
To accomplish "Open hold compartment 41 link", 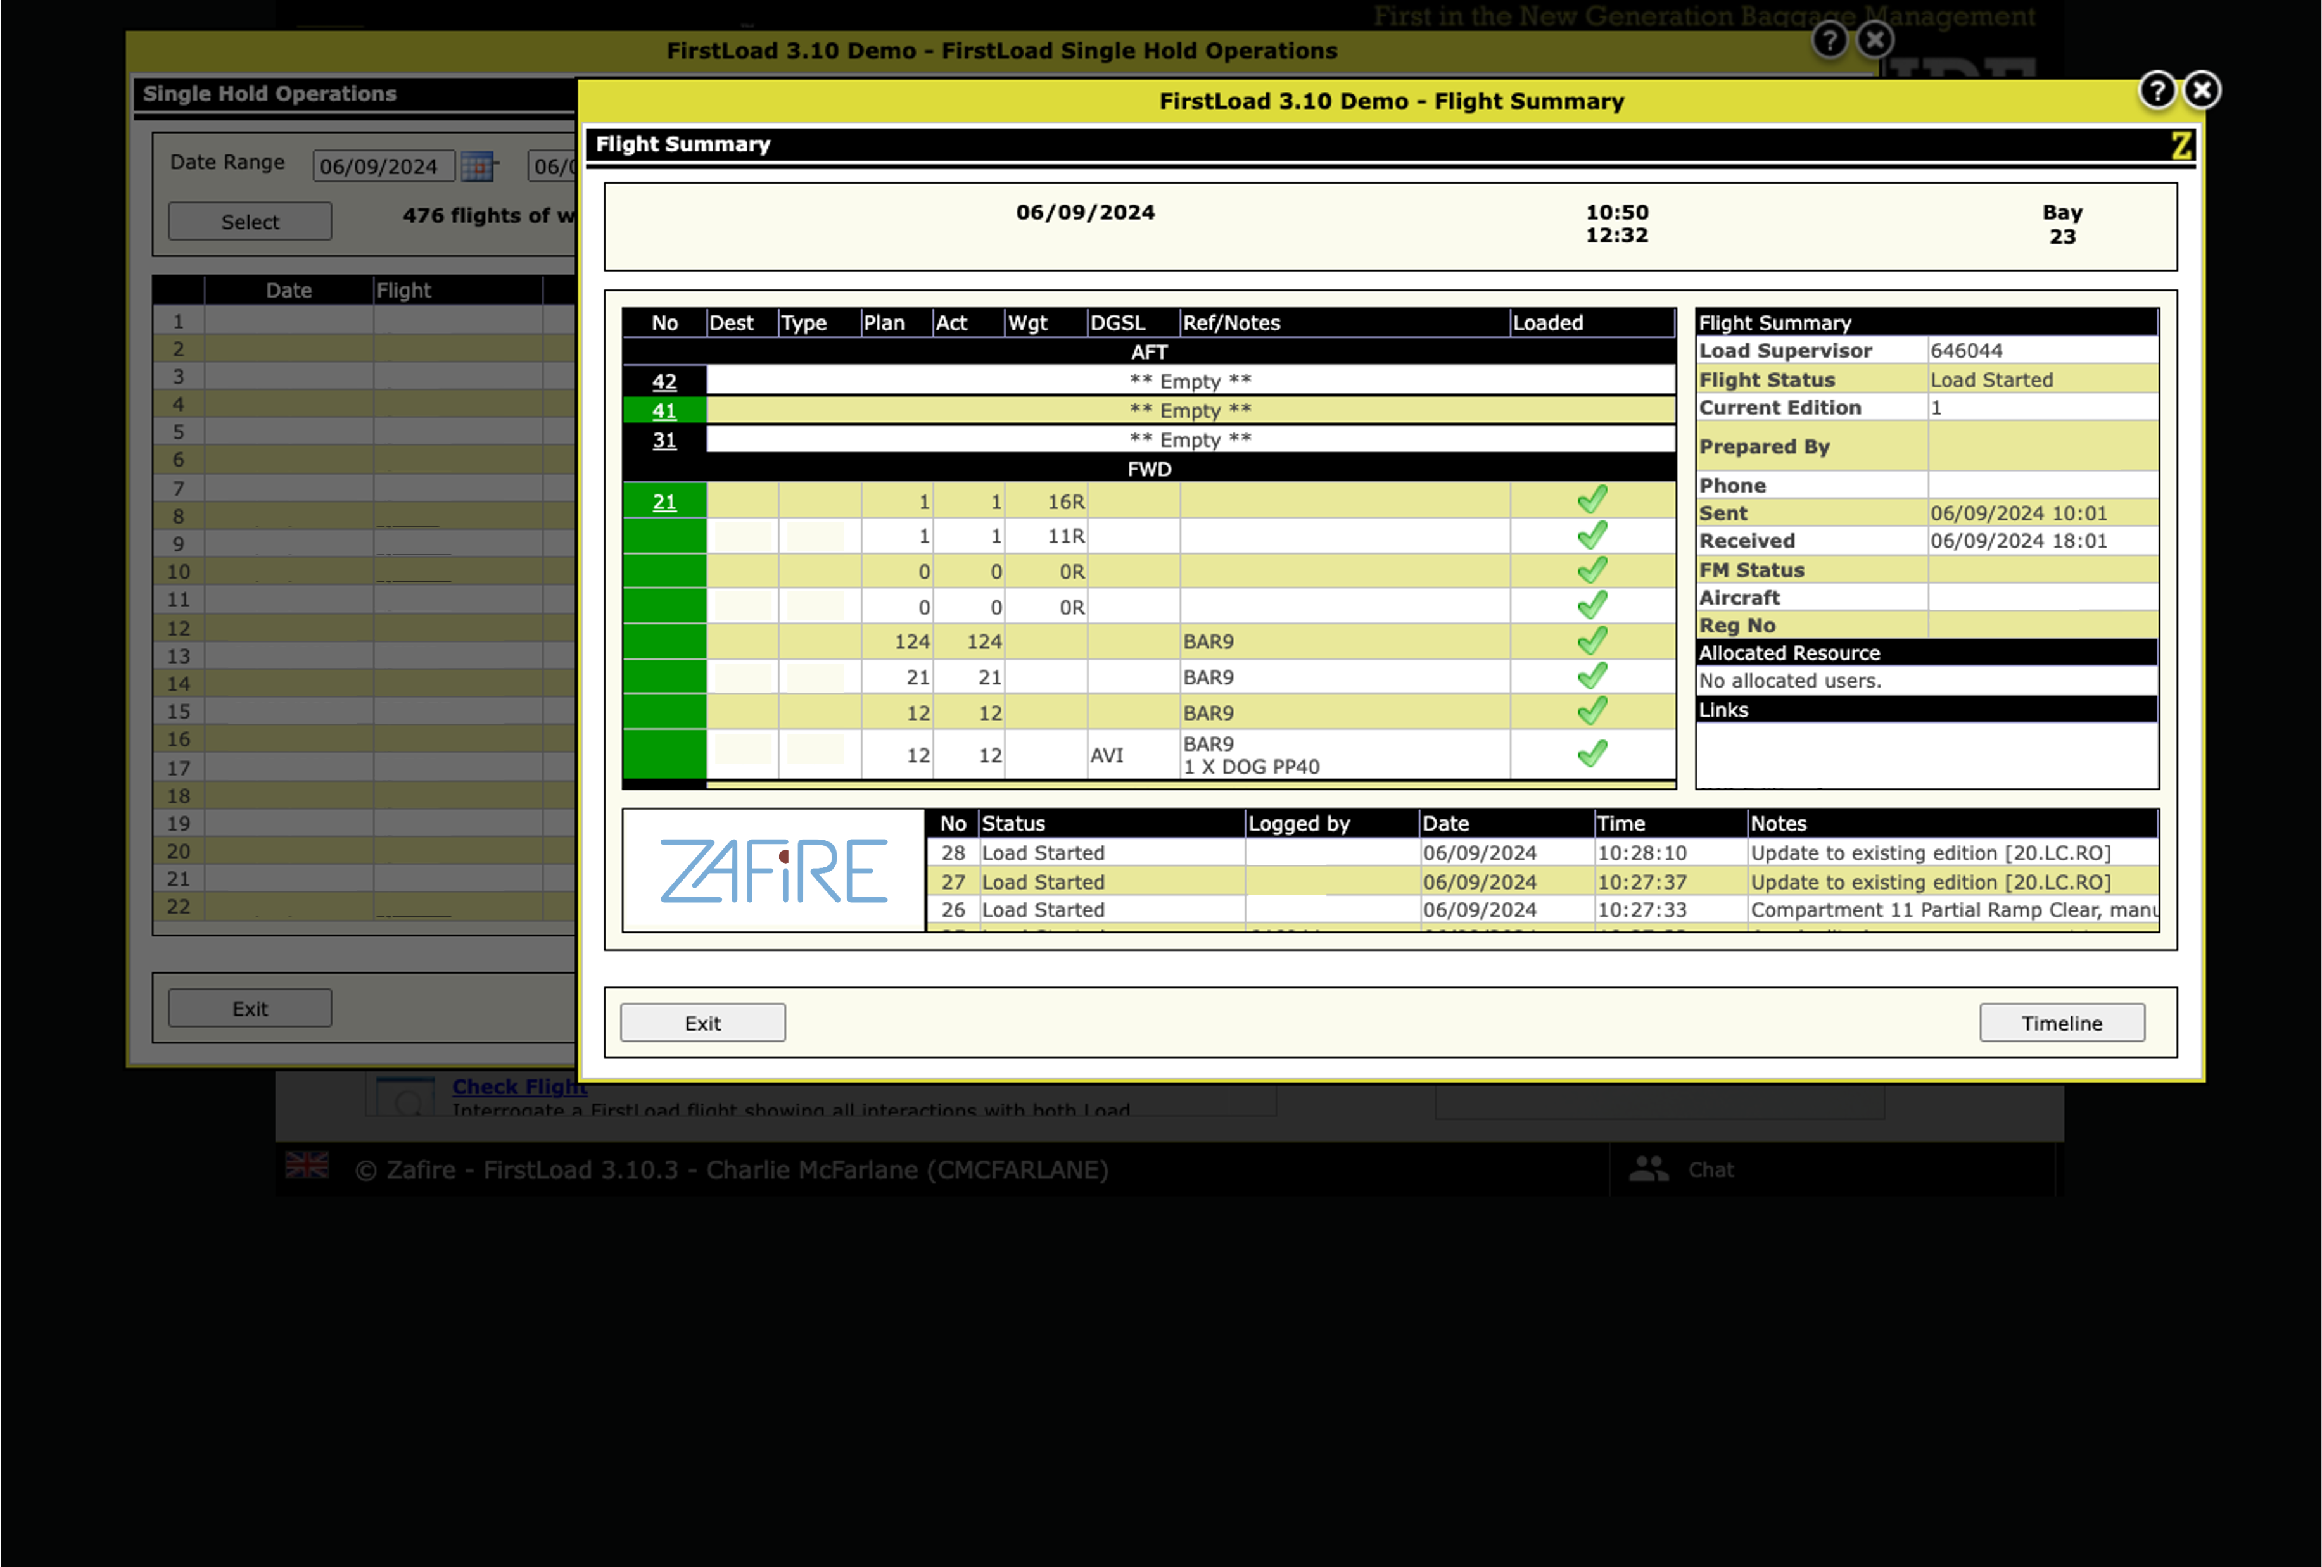I will (x=663, y=410).
